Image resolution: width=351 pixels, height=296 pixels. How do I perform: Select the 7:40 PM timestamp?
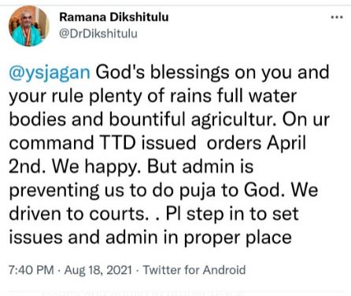point(31,270)
